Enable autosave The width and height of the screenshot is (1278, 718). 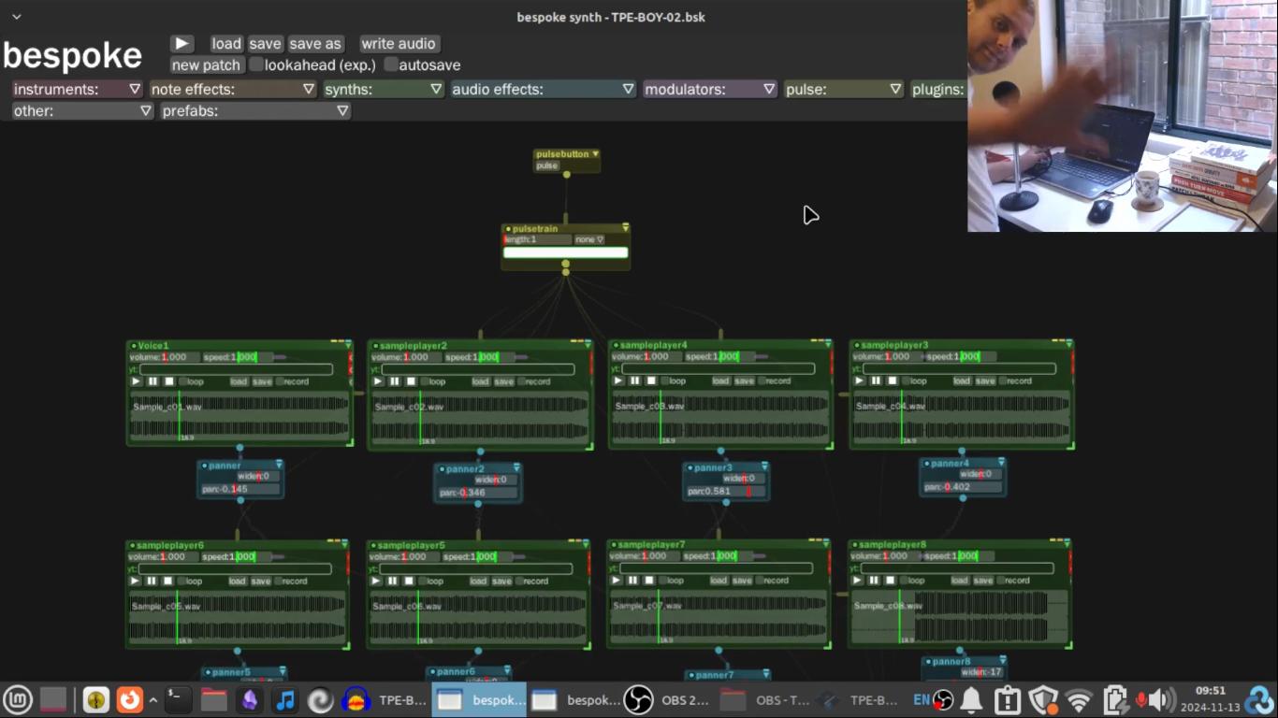tap(392, 65)
